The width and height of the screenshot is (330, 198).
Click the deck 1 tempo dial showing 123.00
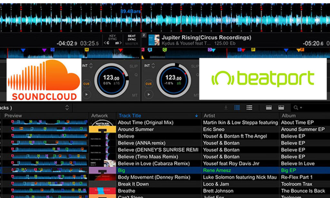pos(111,80)
